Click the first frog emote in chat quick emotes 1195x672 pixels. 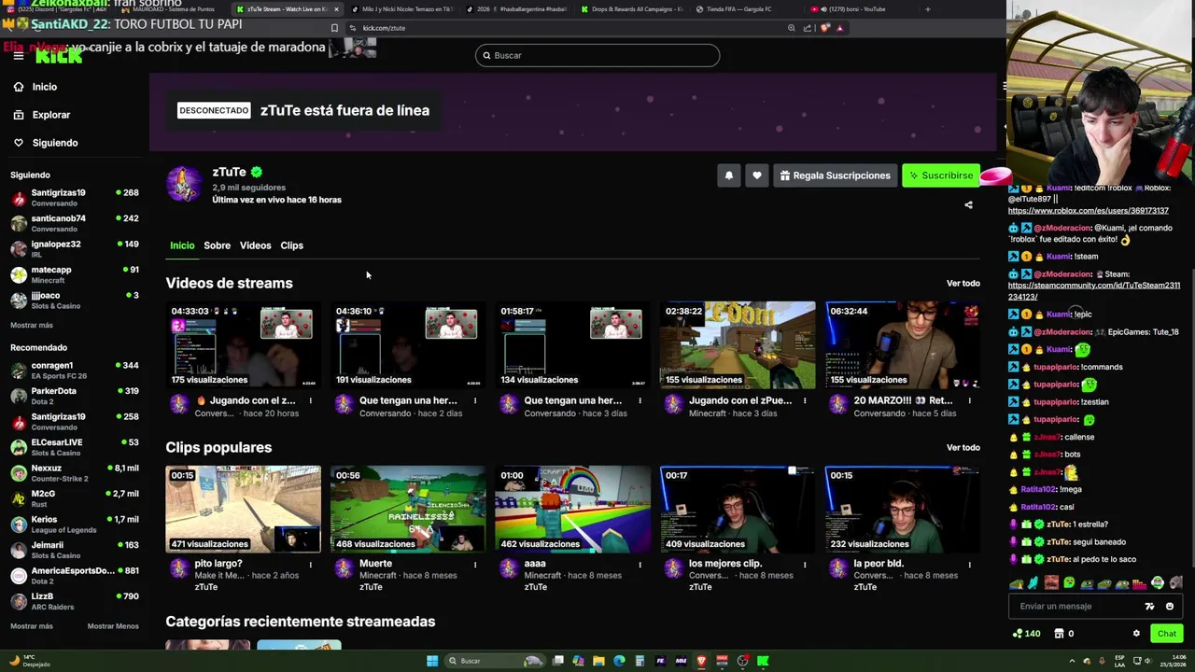[x=1016, y=584]
